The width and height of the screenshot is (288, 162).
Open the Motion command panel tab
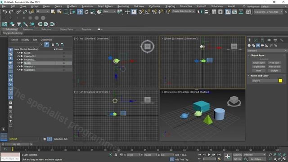pyautogui.click(x=269, y=40)
